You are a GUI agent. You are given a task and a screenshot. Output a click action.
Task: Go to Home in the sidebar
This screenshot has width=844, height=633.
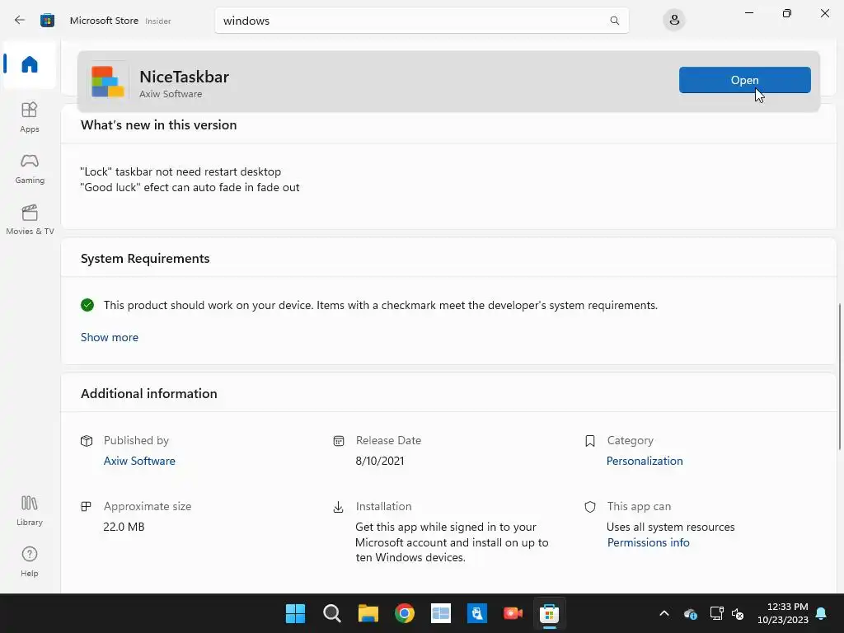click(30, 64)
